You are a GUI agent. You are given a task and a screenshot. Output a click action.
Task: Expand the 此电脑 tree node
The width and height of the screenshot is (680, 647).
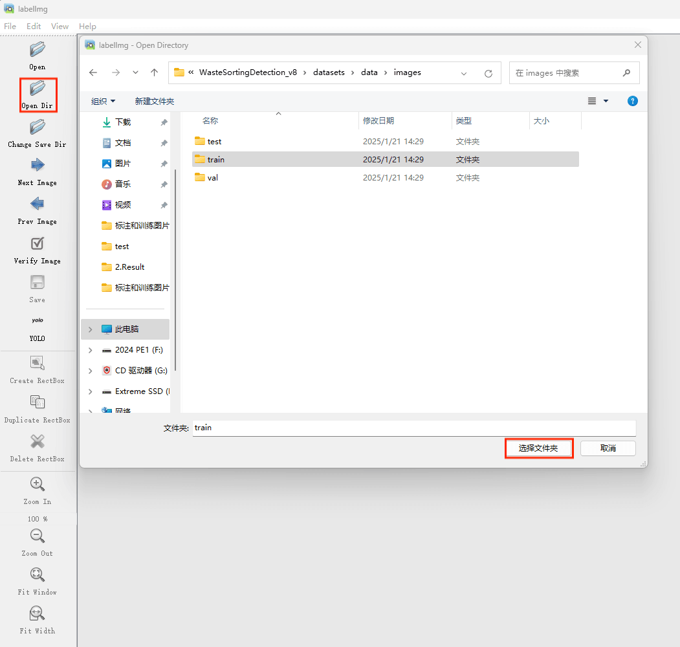90,329
